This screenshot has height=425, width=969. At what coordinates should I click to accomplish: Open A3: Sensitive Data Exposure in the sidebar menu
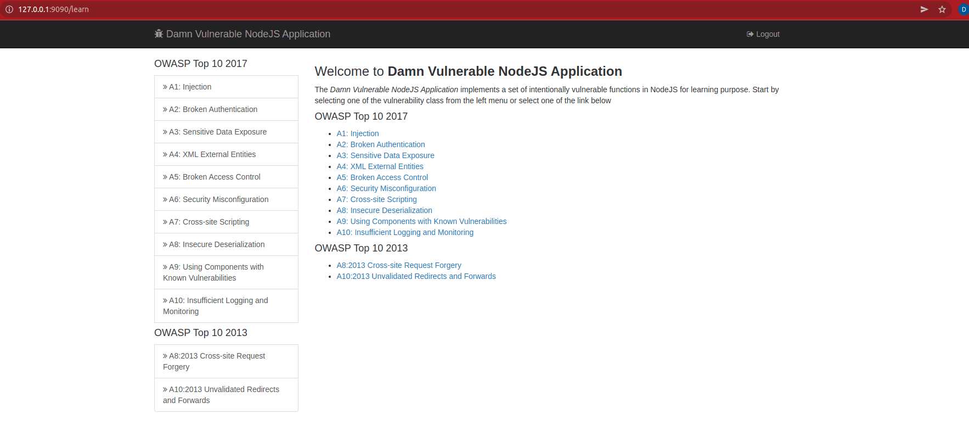pos(226,132)
